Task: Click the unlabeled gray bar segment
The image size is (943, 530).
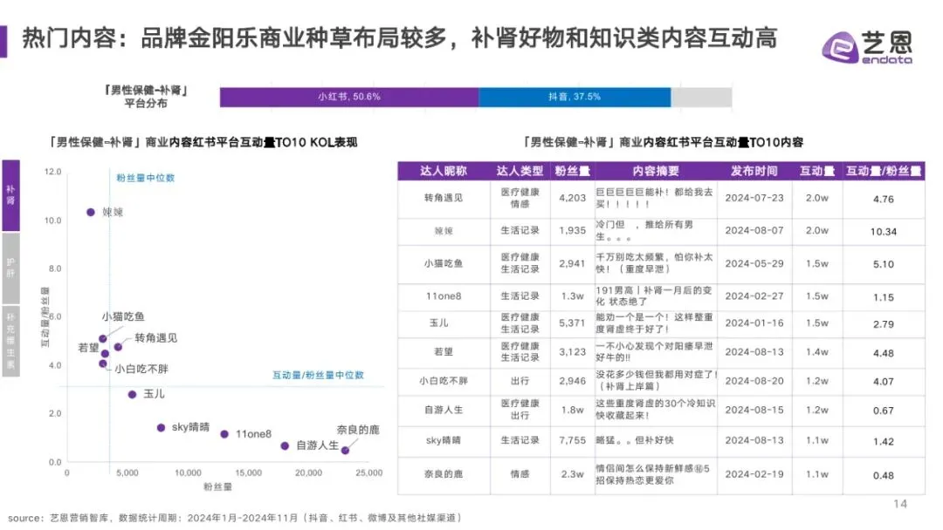Action: [701, 97]
